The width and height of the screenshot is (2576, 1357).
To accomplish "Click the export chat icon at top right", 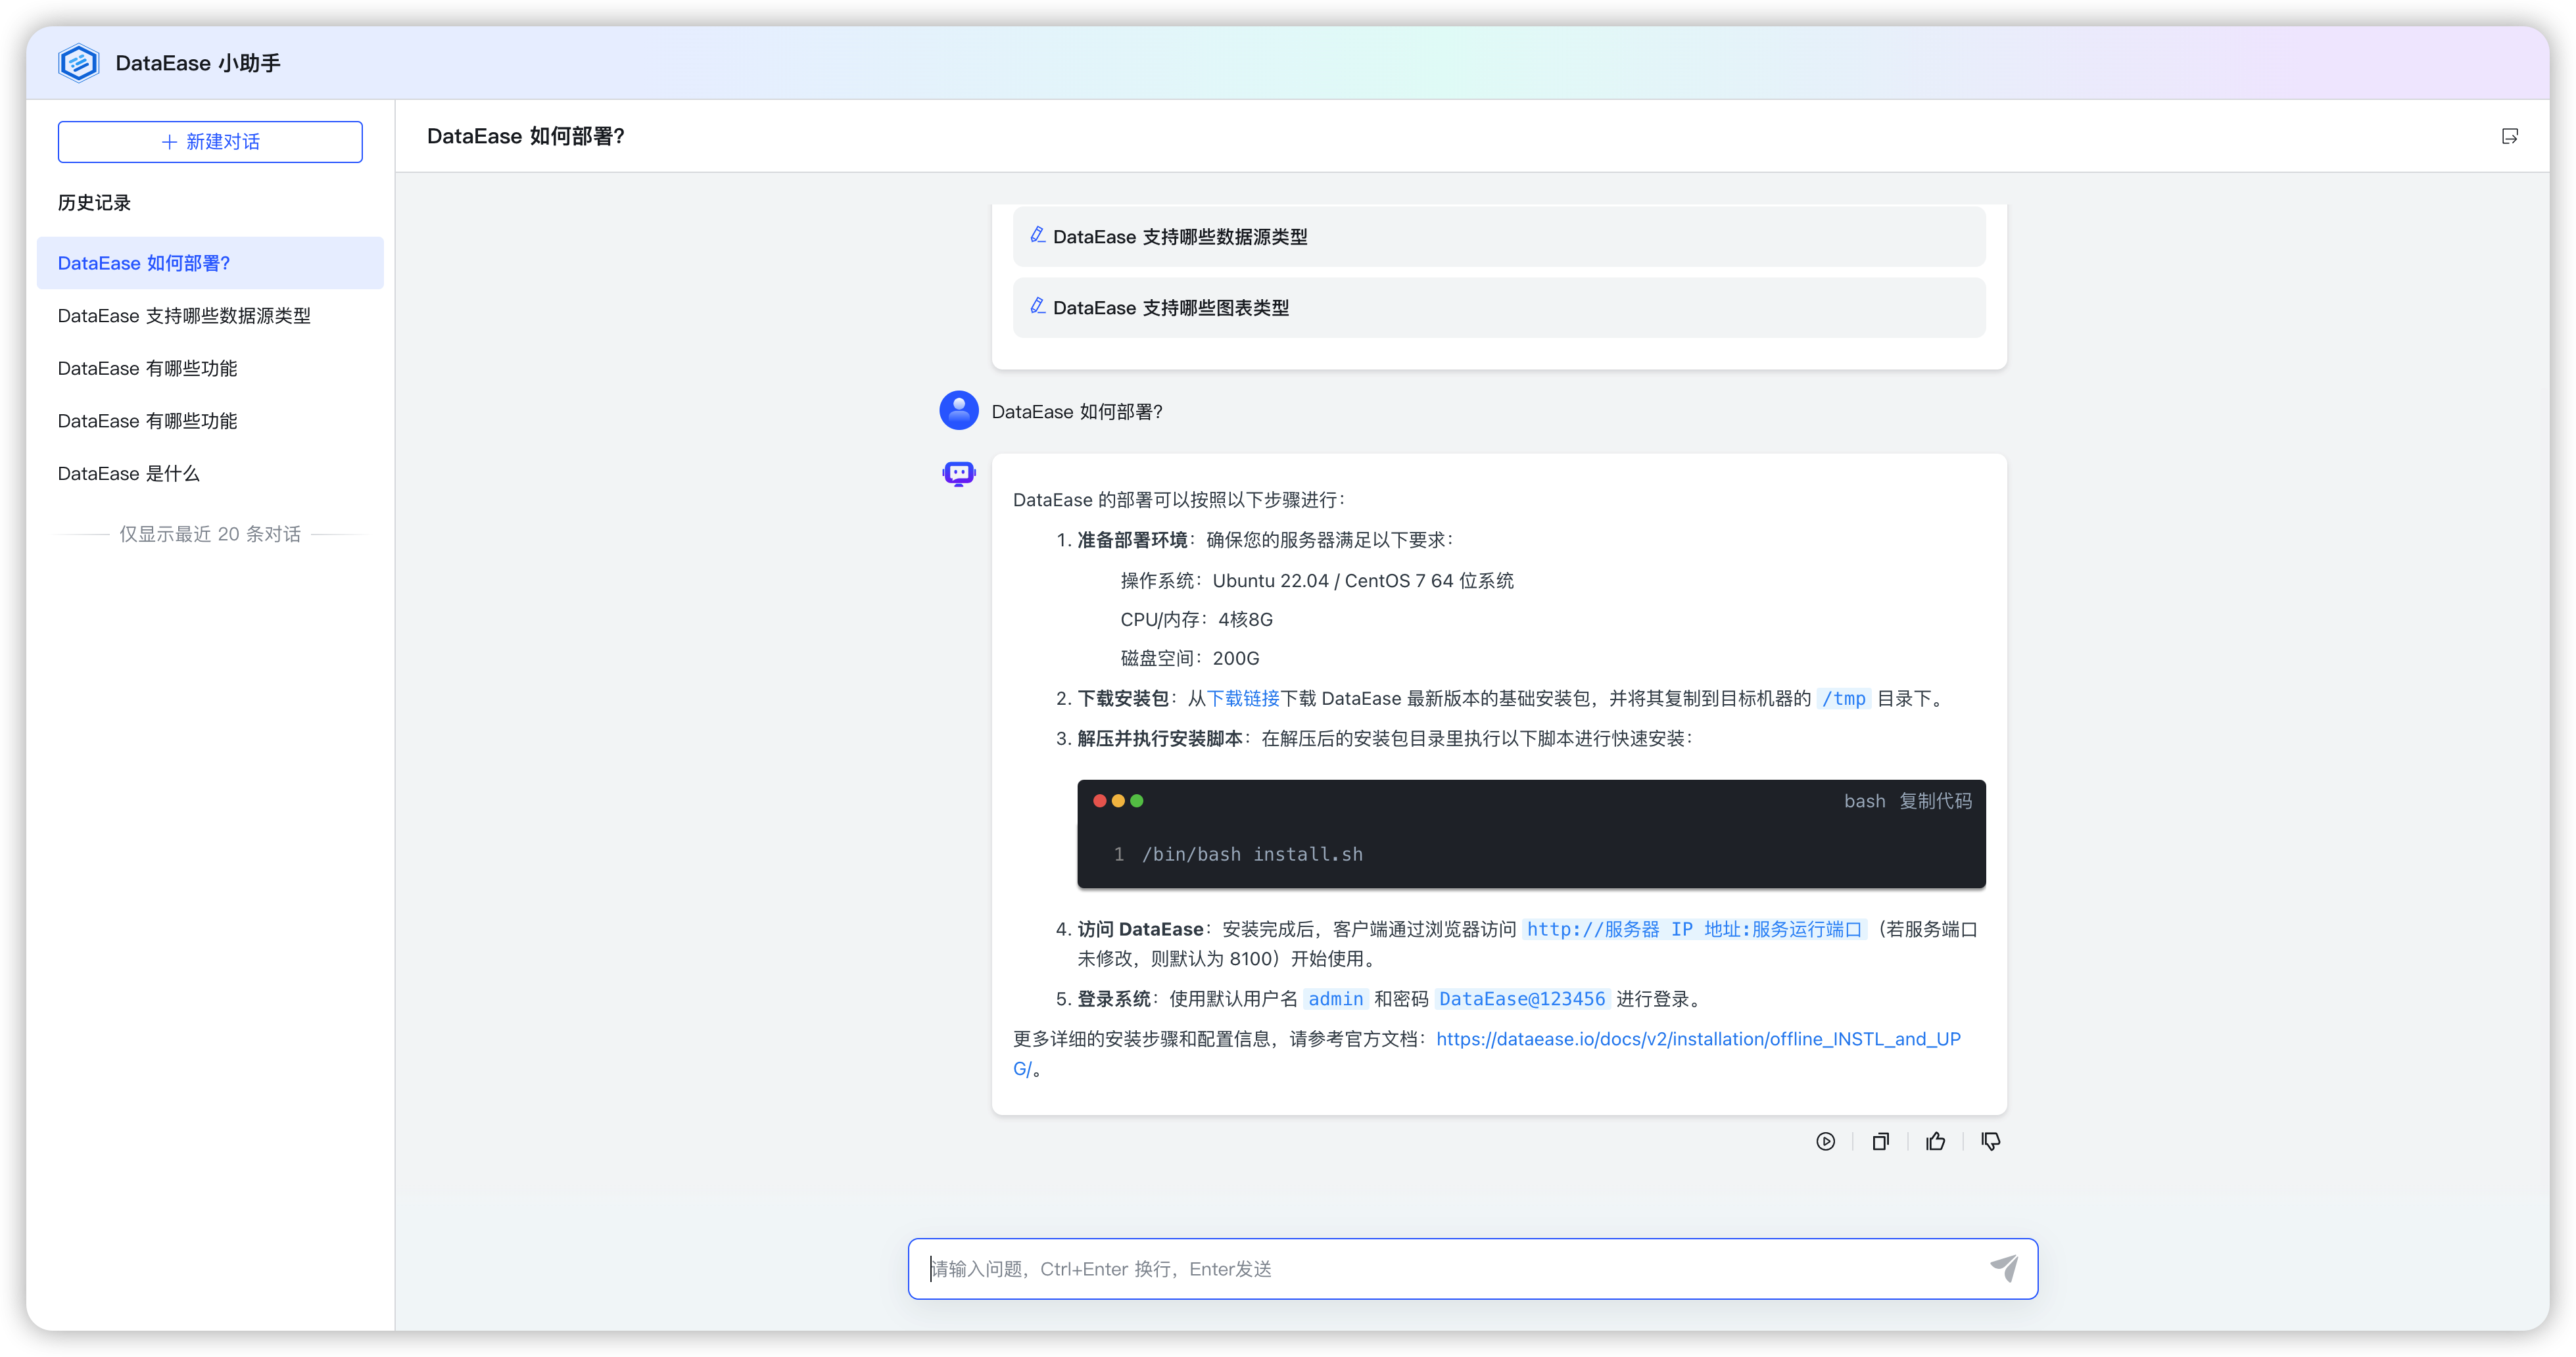I will click(x=2509, y=136).
